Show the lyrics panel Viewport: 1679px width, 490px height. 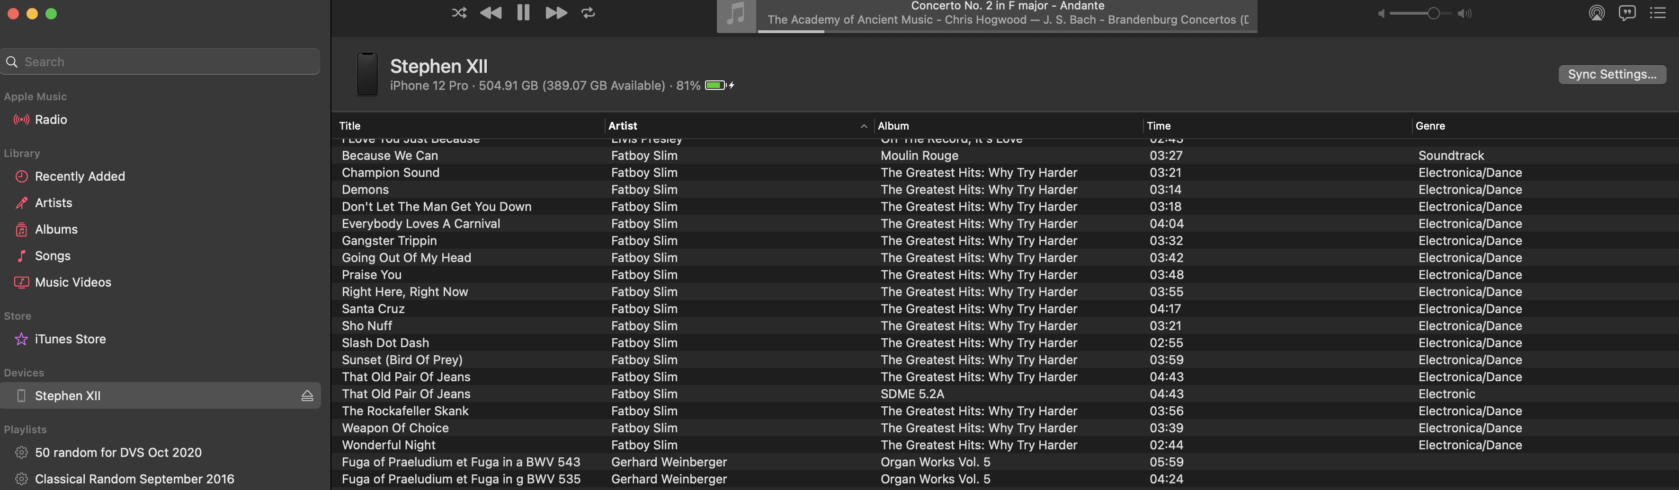(1627, 13)
